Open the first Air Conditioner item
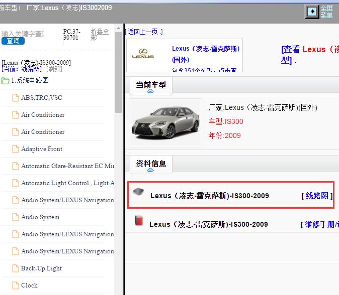Screen dimensions: 339x295 coord(43,115)
